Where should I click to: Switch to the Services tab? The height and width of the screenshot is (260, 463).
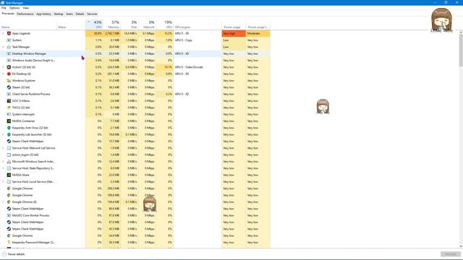tap(92, 14)
